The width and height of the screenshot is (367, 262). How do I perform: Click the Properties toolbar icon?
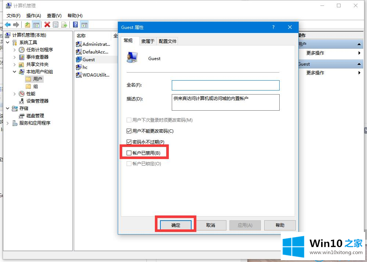pyautogui.click(x=56, y=25)
